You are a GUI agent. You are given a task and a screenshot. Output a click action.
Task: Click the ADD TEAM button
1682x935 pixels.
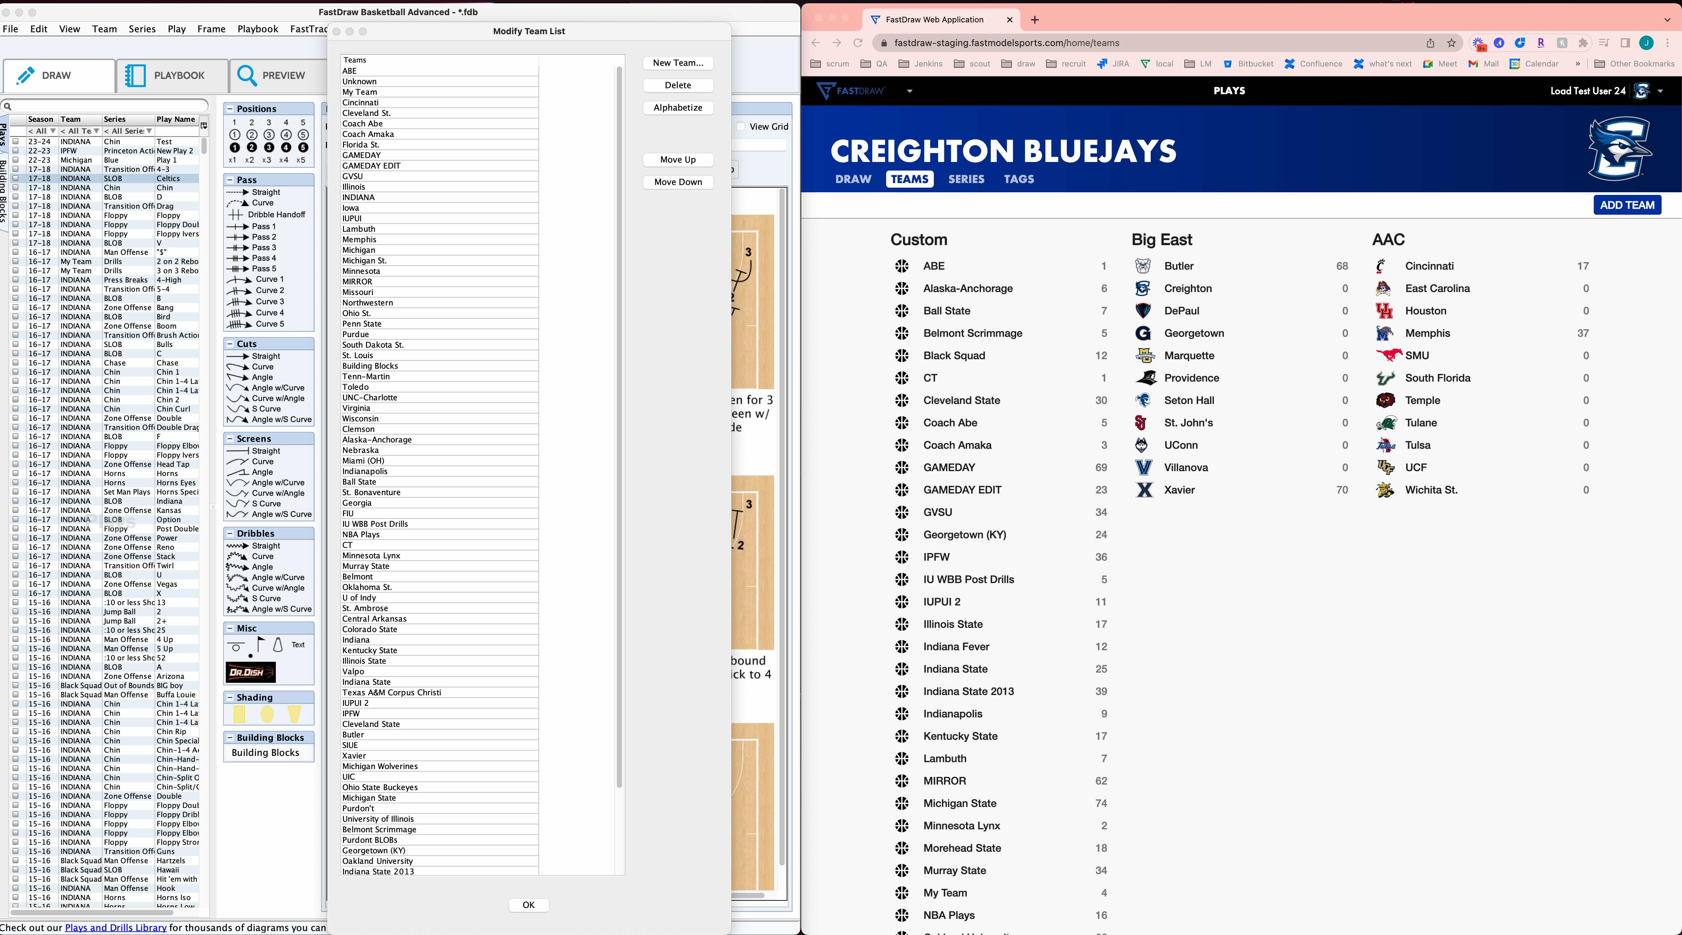(1626, 205)
